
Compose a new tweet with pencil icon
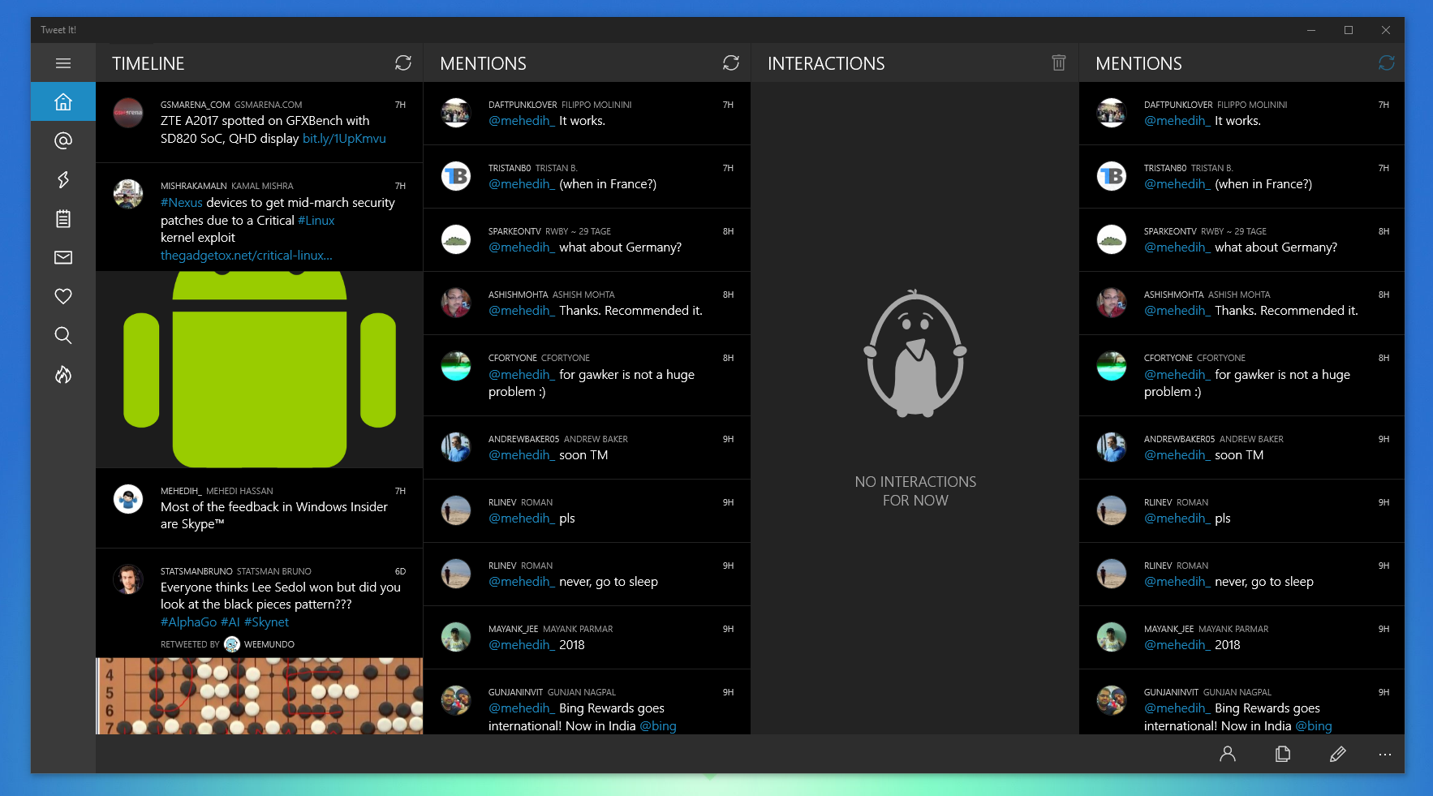pos(1337,754)
